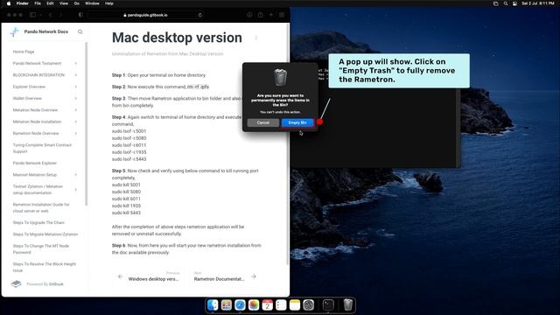Open the Window menu
The height and width of the screenshot is (315, 560).
(92, 3)
